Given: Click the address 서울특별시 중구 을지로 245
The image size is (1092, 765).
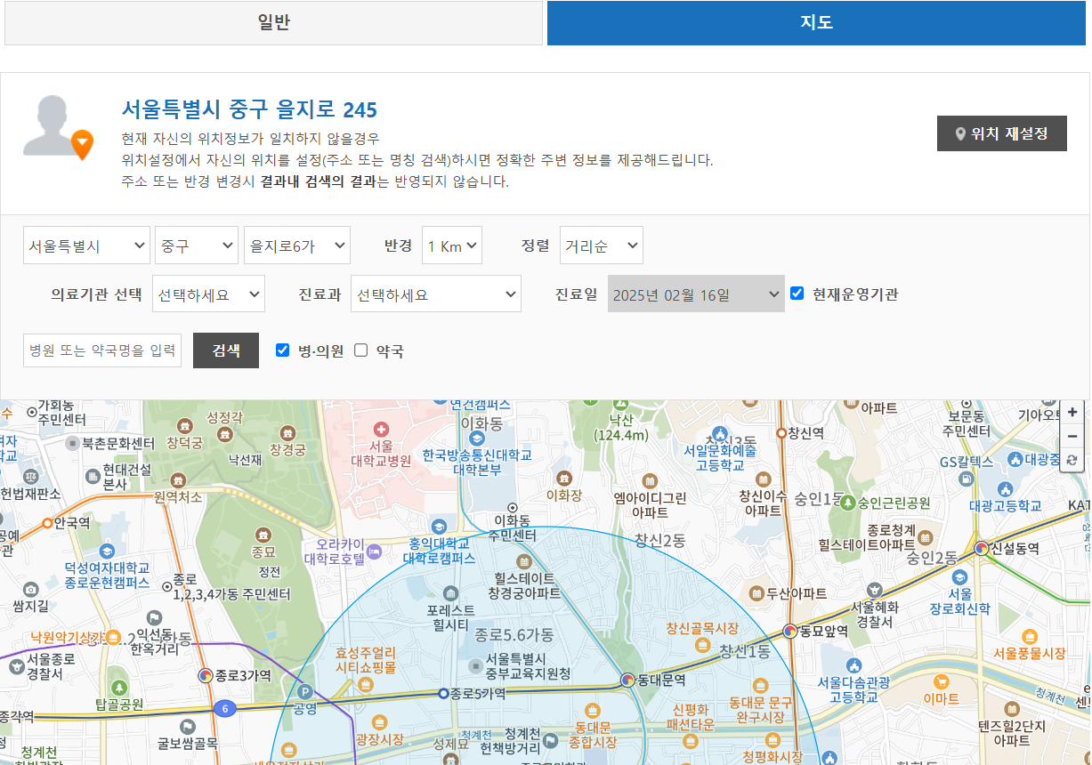Looking at the screenshot, I should tap(249, 110).
